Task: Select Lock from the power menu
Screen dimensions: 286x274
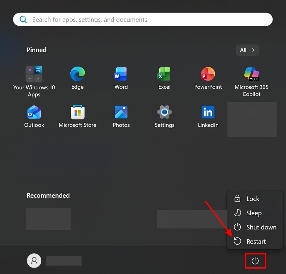Action: coord(255,199)
